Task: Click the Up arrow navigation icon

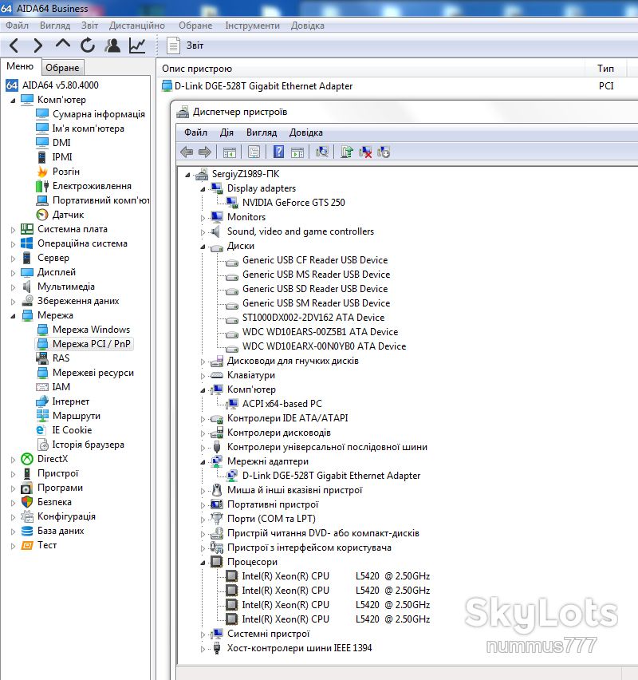Action: (x=63, y=44)
